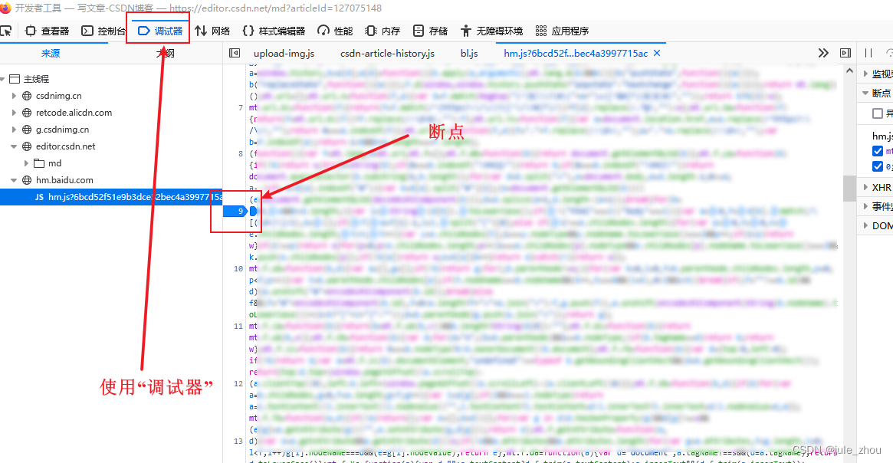Toggle pause on exceptions checkbox
This screenshot has width=893, height=463.
pos(878,113)
